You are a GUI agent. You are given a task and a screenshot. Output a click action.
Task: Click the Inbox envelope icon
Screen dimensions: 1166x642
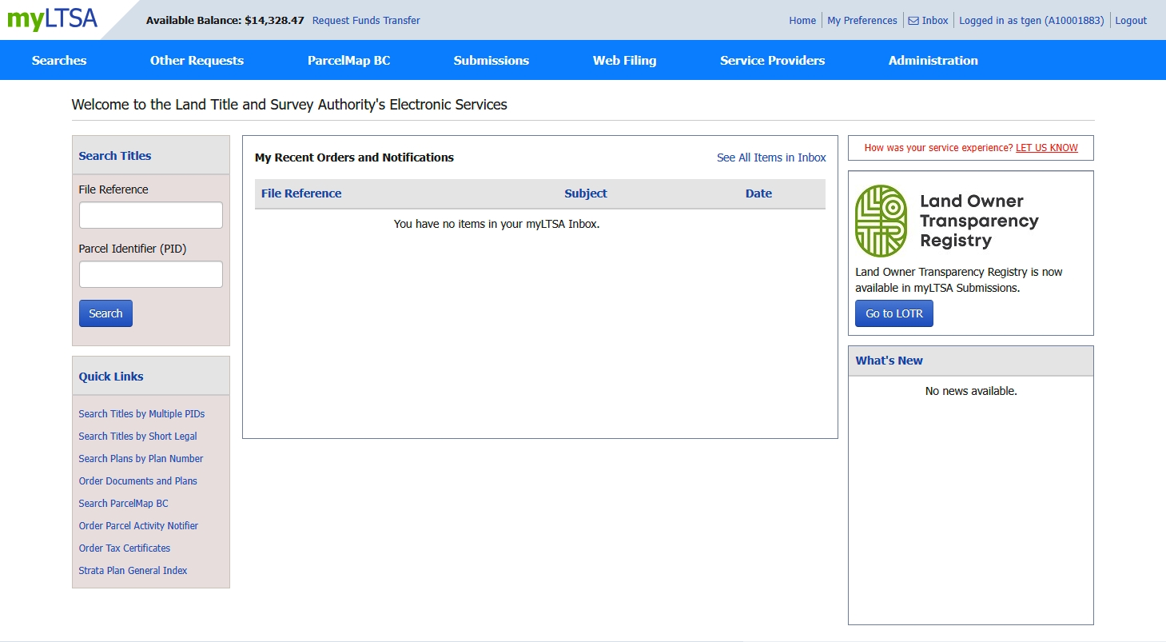(x=913, y=21)
